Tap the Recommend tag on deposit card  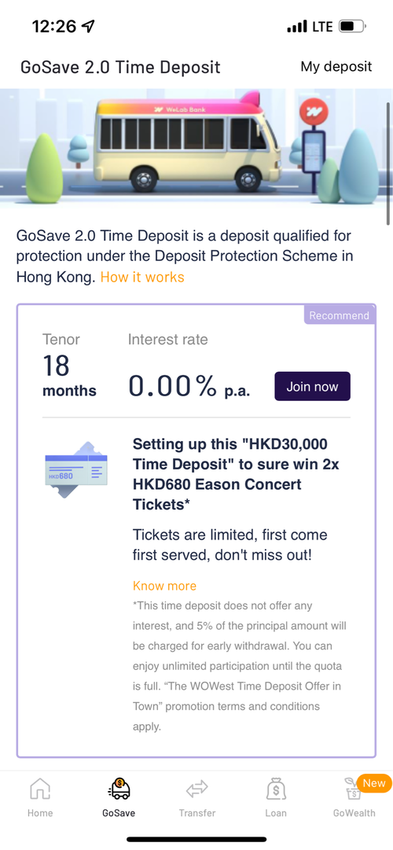coord(340,315)
